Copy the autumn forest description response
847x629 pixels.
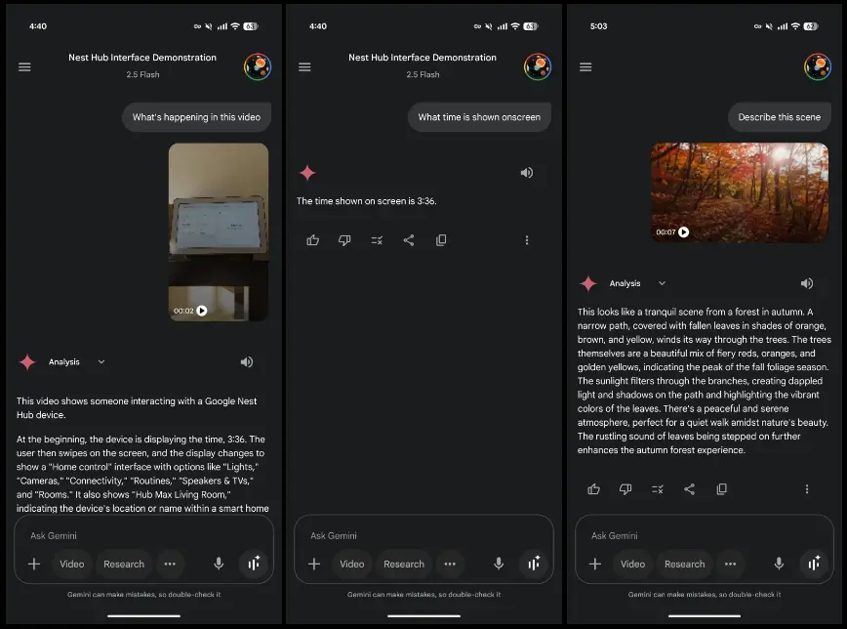(721, 489)
